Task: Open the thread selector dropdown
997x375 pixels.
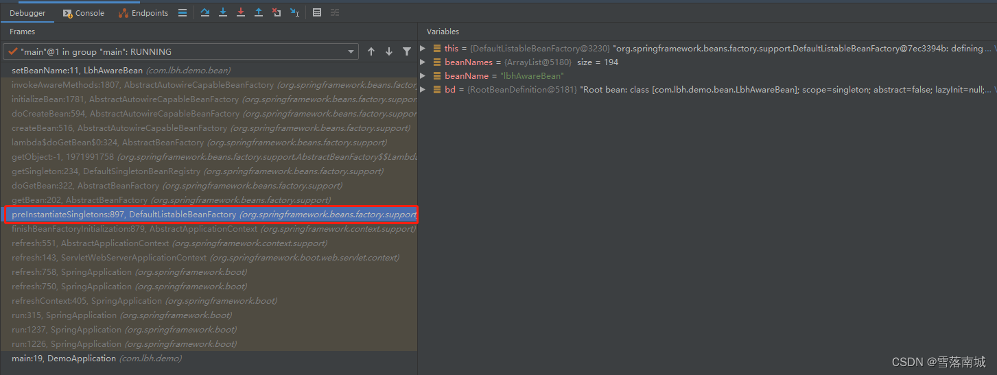Action: (x=181, y=51)
